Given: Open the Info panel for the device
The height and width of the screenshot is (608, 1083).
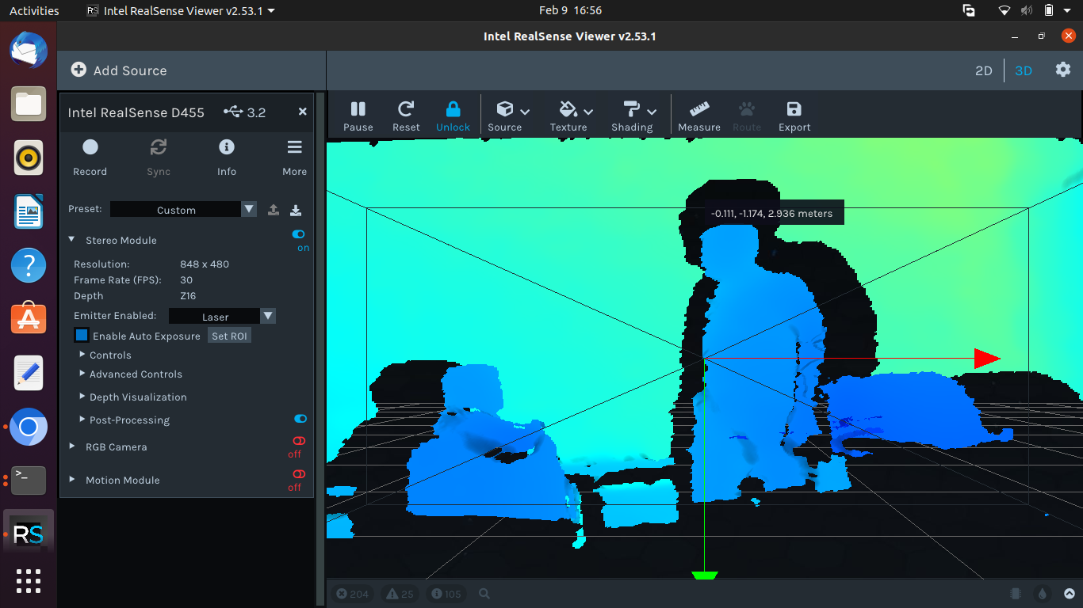Looking at the screenshot, I should pyautogui.click(x=227, y=146).
